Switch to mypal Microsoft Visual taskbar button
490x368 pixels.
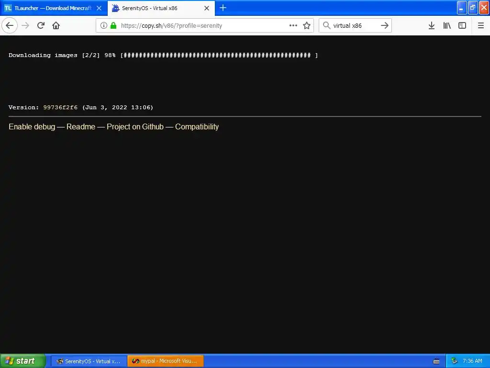coord(165,361)
